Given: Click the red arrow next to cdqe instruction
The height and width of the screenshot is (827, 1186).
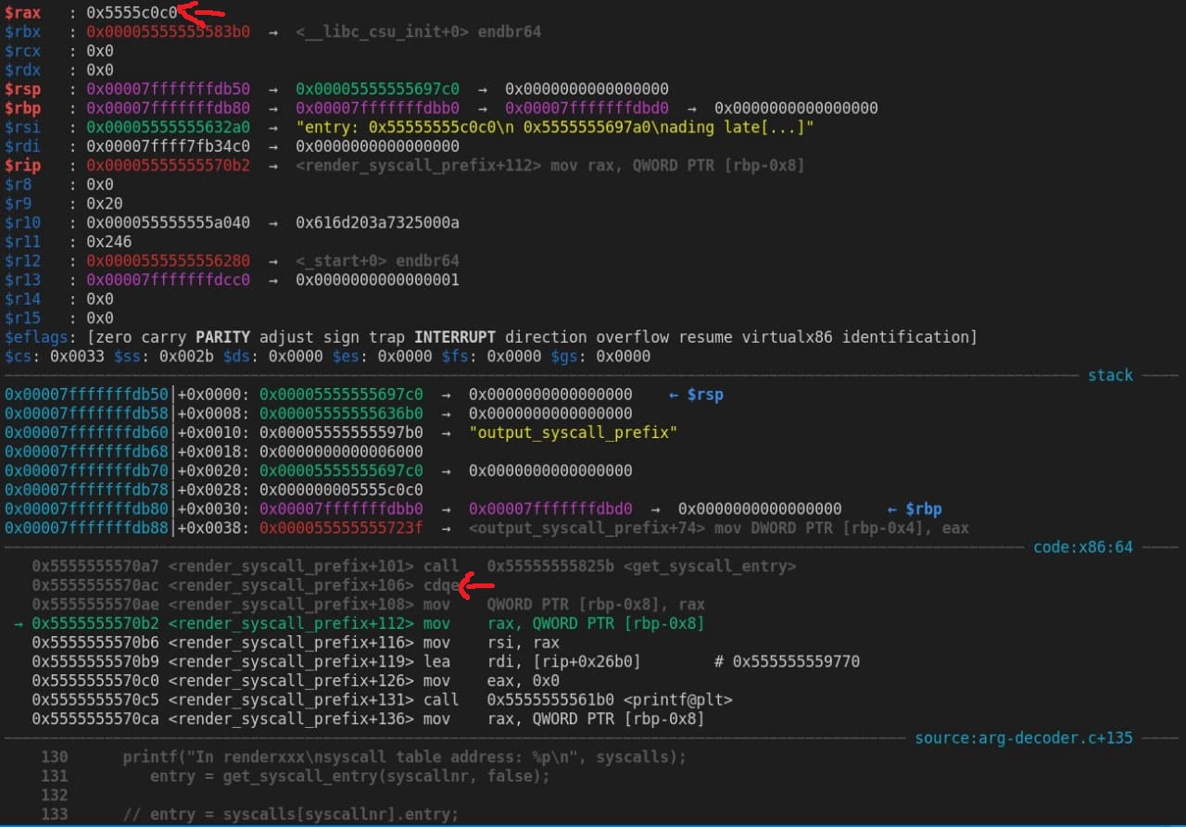Looking at the screenshot, I should pyautogui.click(x=477, y=583).
